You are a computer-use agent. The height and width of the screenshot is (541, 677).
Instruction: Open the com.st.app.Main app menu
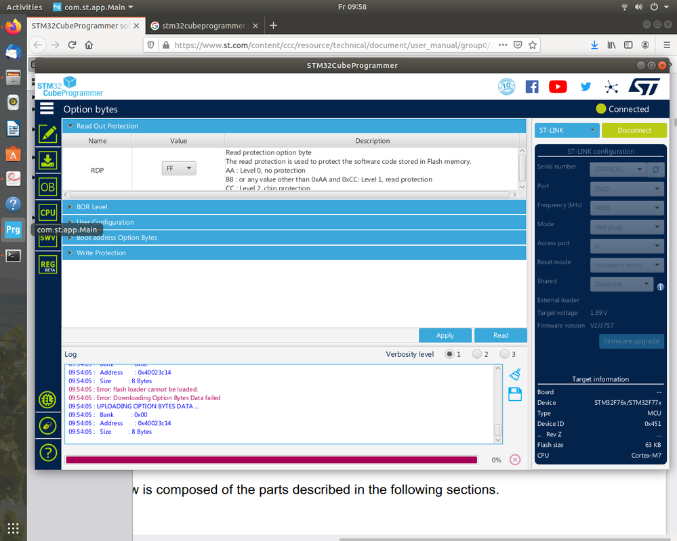[x=93, y=7]
